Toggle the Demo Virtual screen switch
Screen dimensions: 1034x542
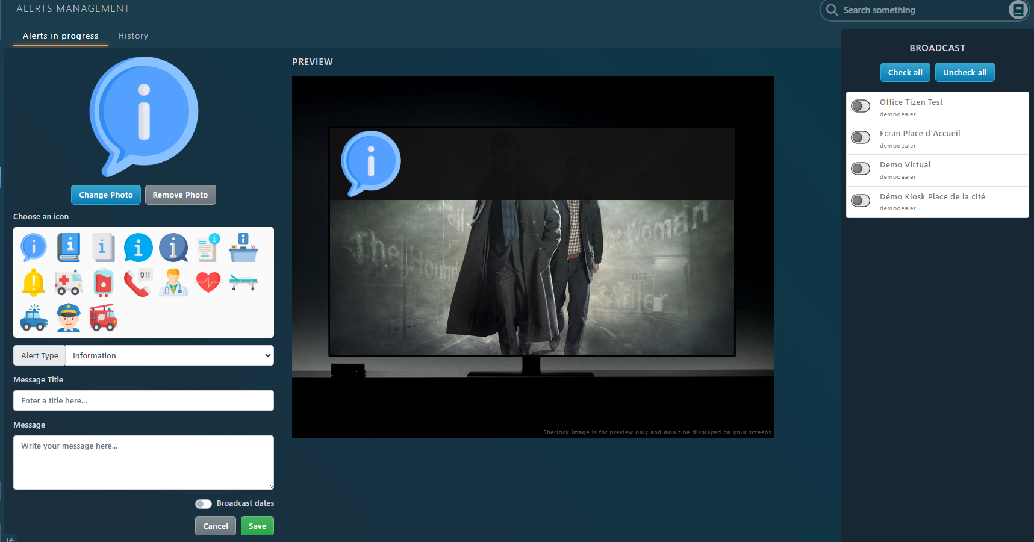coord(861,169)
